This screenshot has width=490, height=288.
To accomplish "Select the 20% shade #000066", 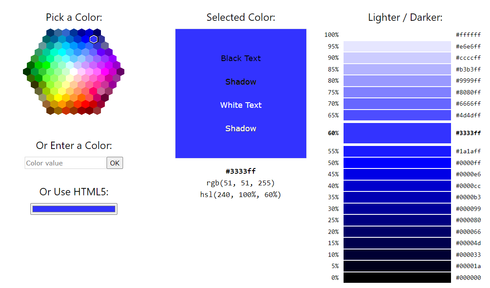I will [x=397, y=232].
